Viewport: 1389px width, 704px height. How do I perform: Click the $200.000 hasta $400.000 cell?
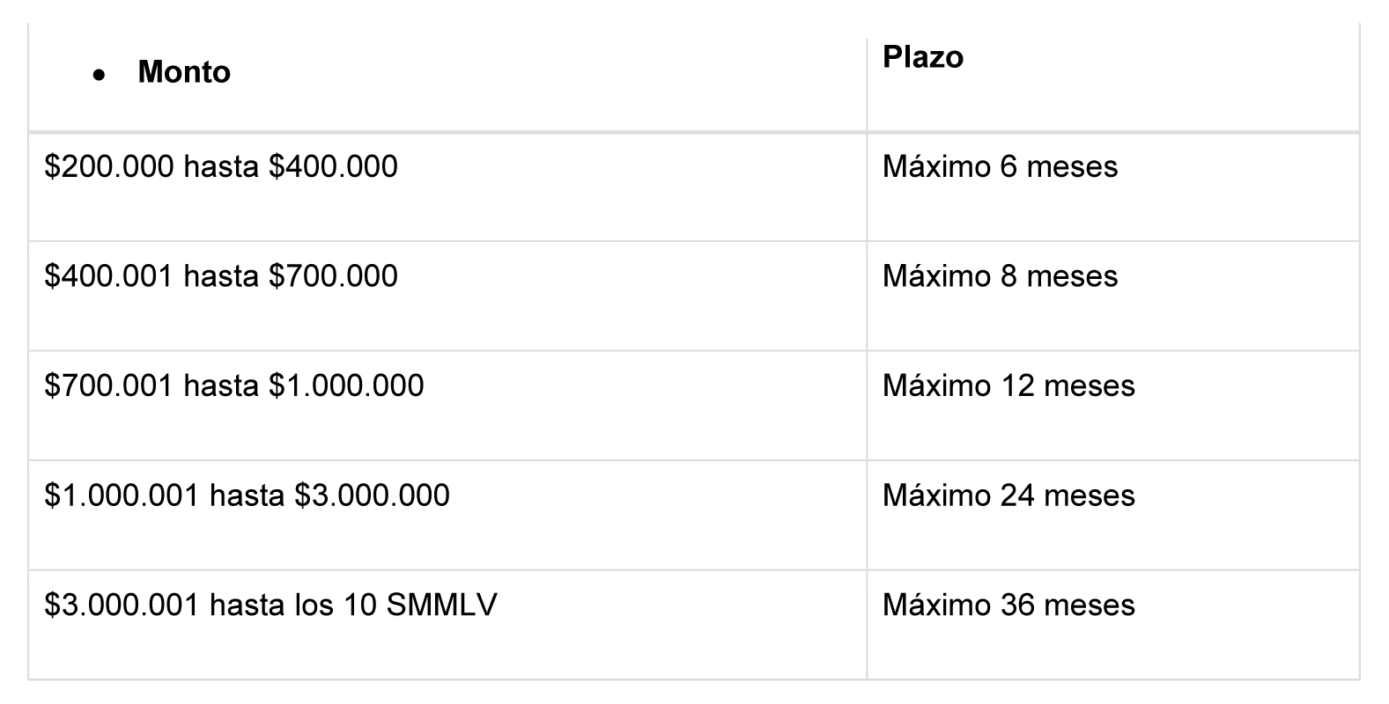[447, 187]
